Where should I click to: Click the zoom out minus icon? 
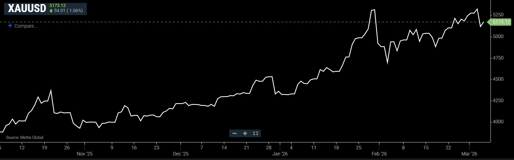pyautogui.click(x=234, y=133)
